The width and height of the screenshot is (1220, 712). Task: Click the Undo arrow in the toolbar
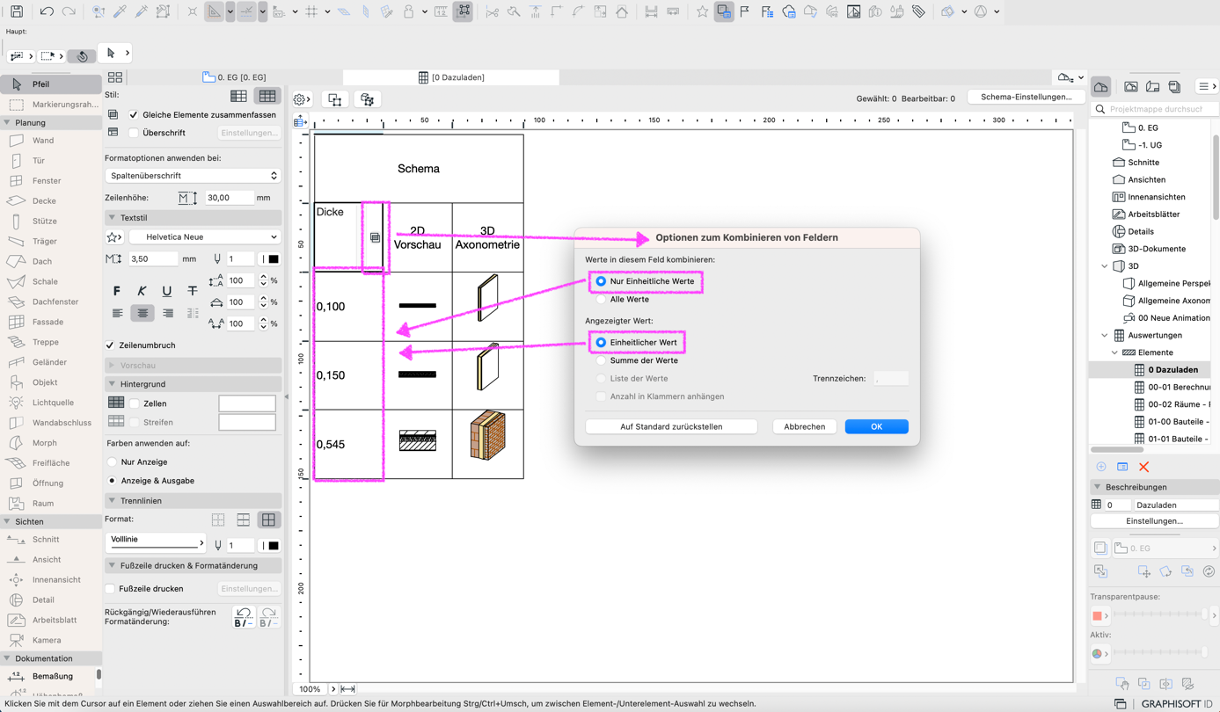pos(47,11)
